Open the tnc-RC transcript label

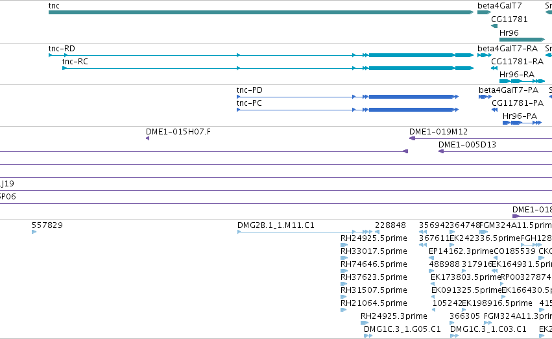(75, 61)
